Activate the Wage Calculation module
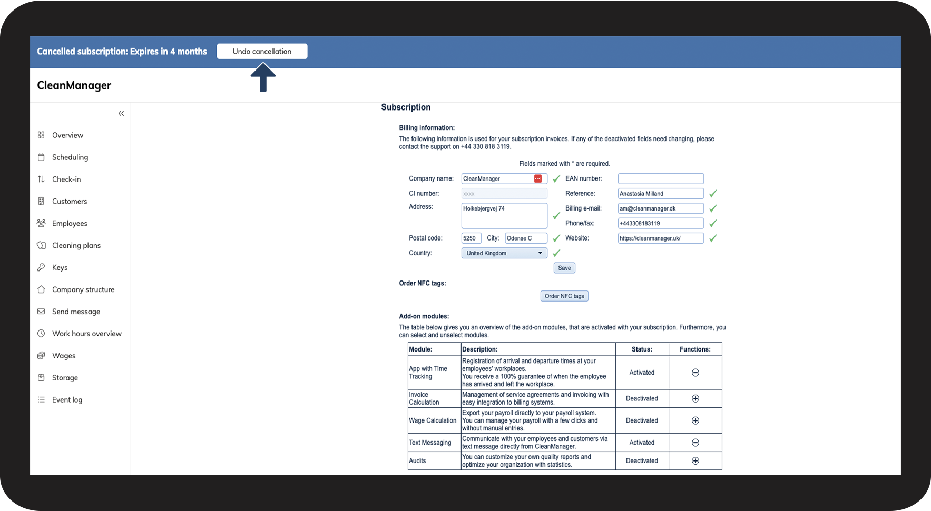The image size is (931, 511). tap(695, 420)
